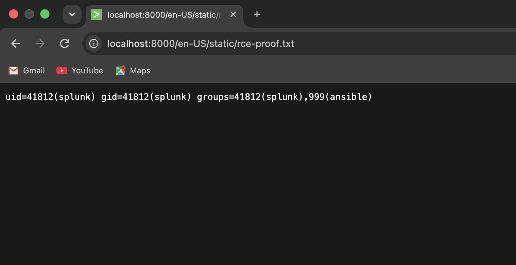Open a new tab with plus button
516x265 pixels.
[257, 14]
